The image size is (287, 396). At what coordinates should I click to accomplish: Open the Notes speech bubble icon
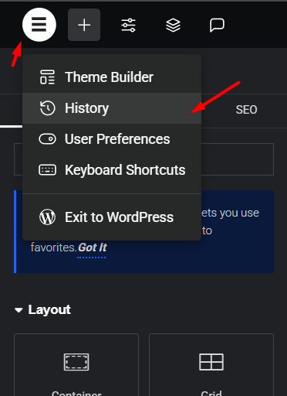click(217, 25)
